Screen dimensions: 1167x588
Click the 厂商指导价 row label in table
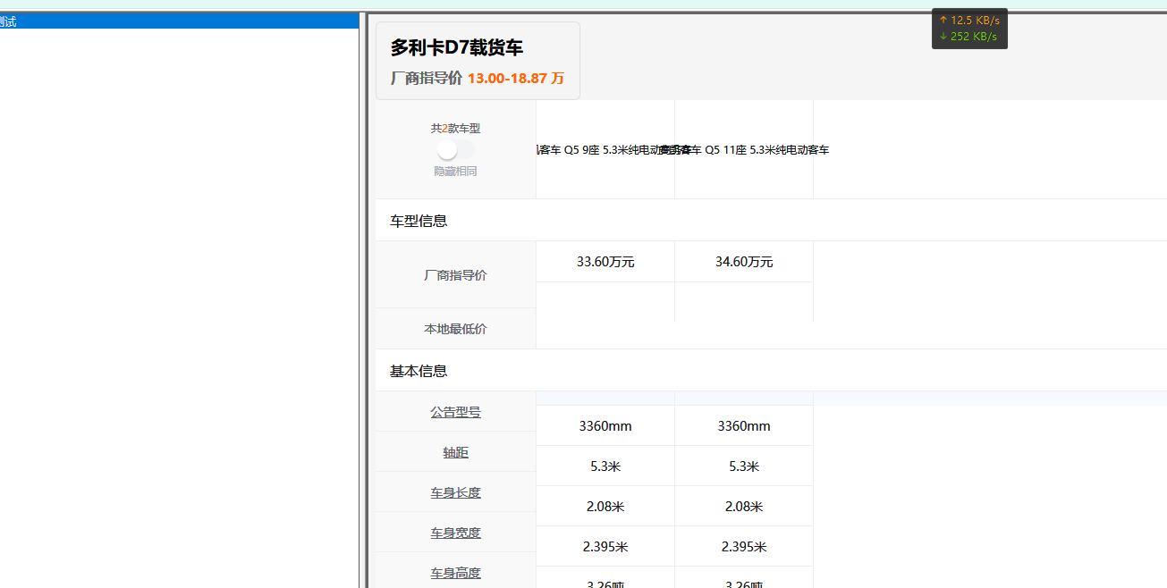tap(455, 275)
